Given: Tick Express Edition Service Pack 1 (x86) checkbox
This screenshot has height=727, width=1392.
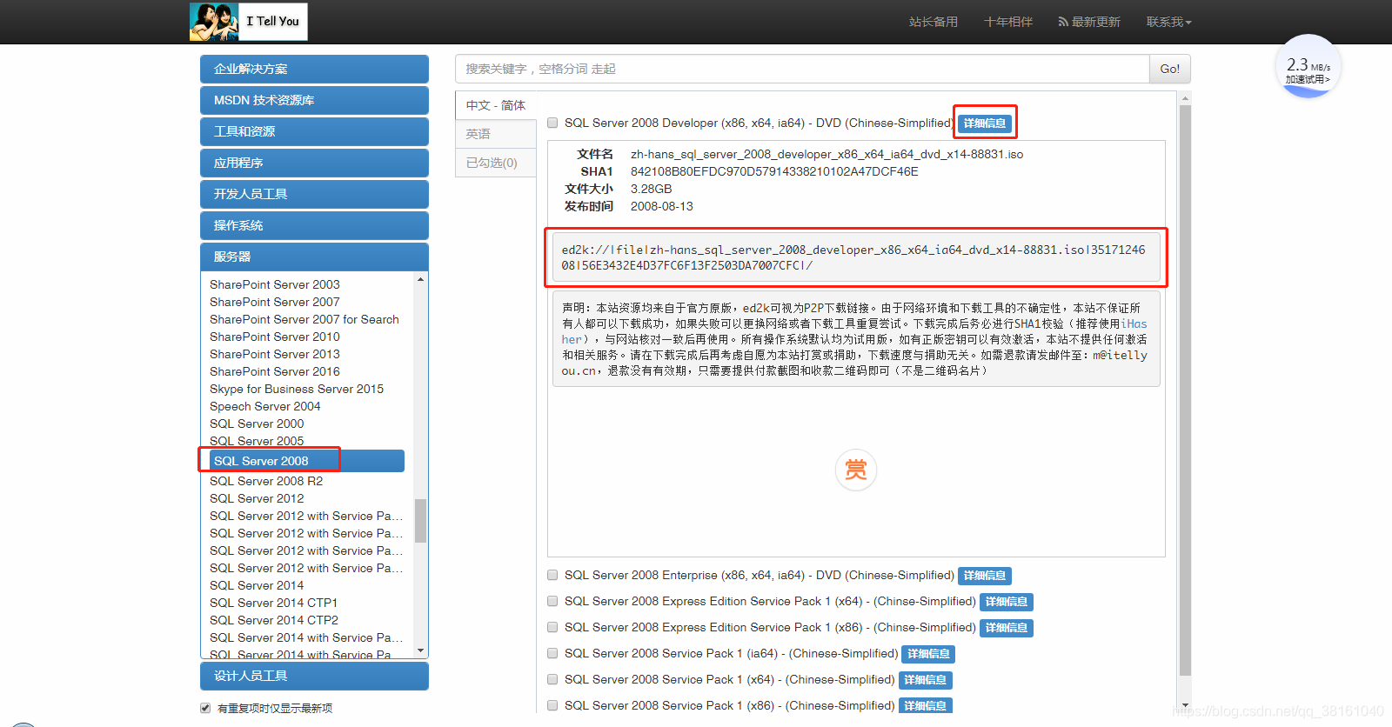Looking at the screenshot, I should 552,627.
